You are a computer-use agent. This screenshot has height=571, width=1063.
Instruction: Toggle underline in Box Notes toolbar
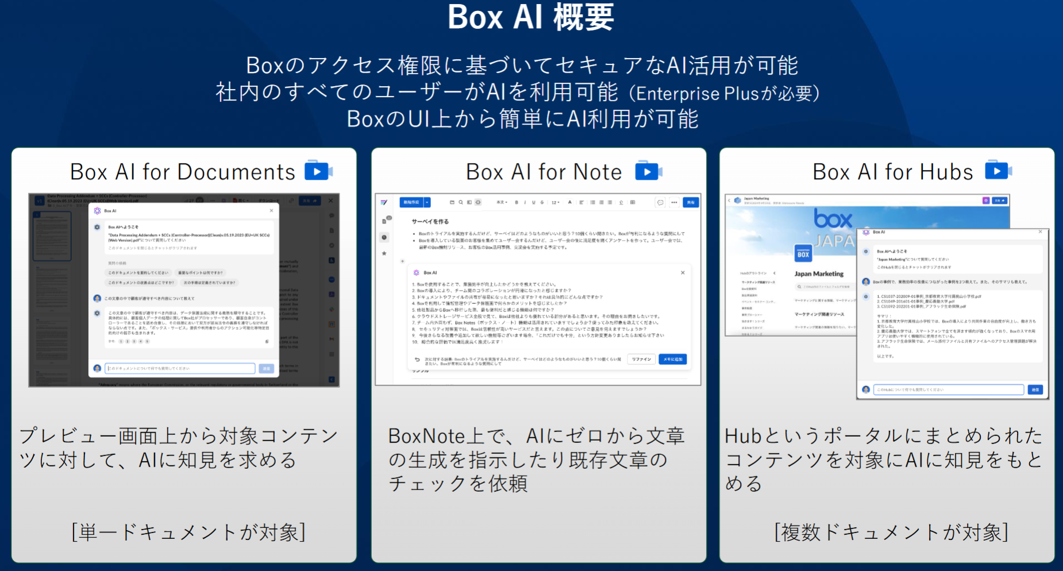[534, 202]
